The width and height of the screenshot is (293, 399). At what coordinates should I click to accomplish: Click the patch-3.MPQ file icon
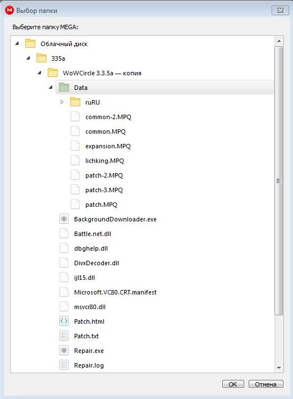[75, 189]
